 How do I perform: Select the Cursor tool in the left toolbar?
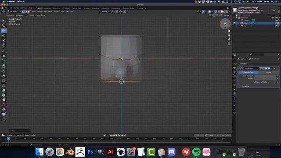(4, 25)
